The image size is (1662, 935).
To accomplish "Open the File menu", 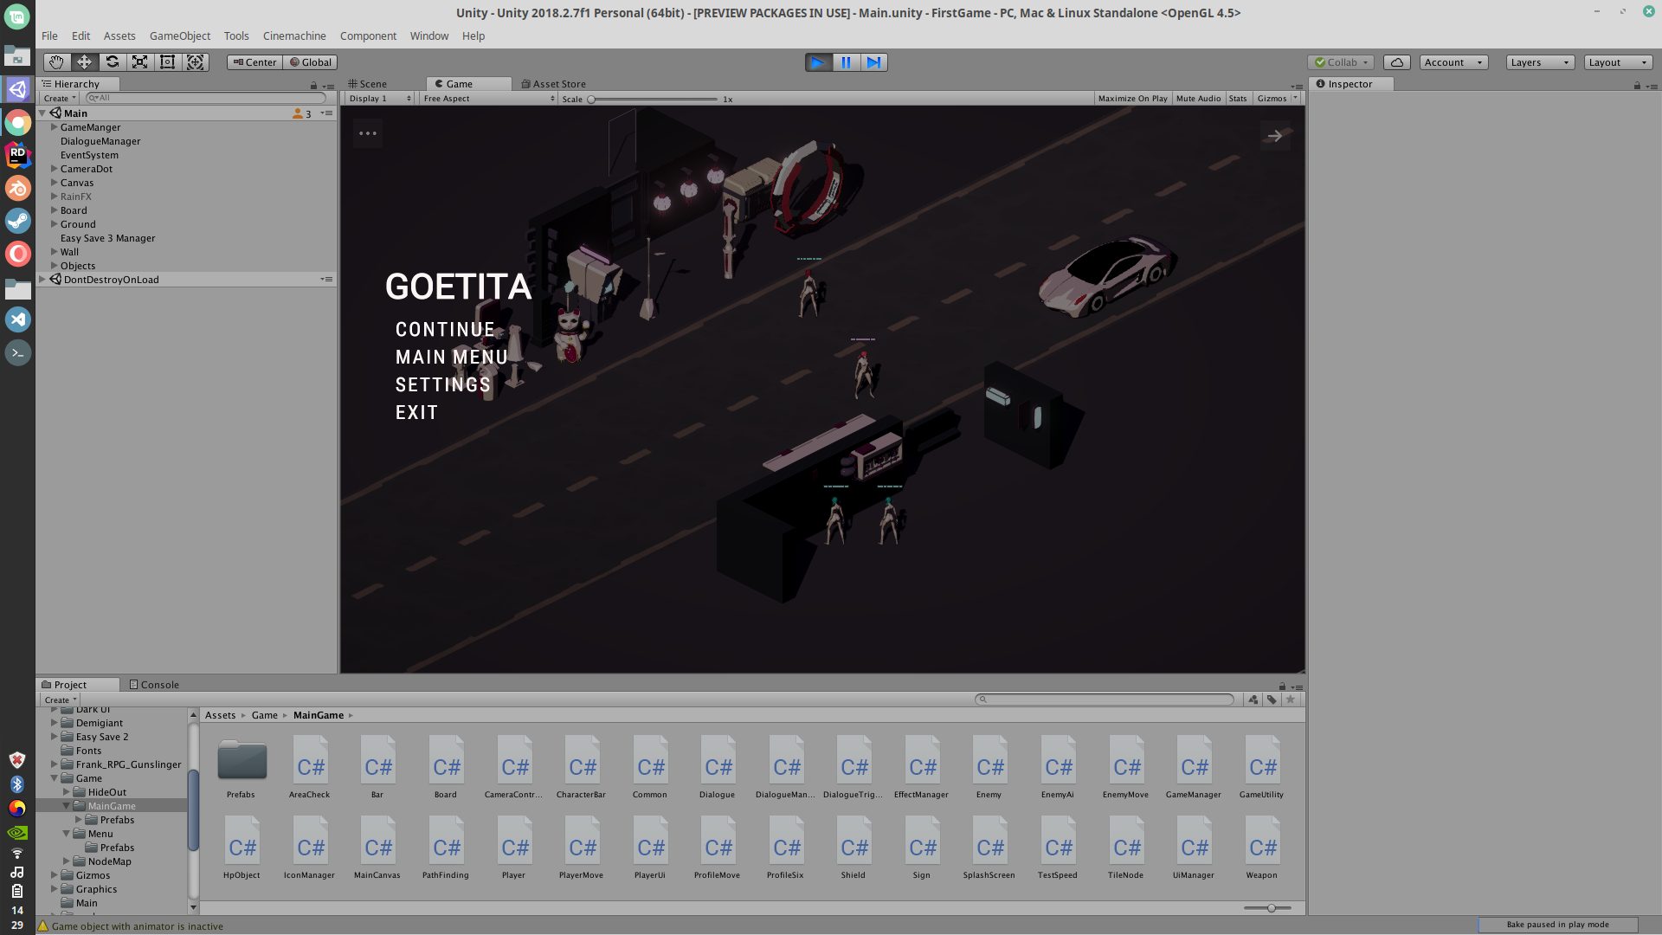I will click(49, 36).
